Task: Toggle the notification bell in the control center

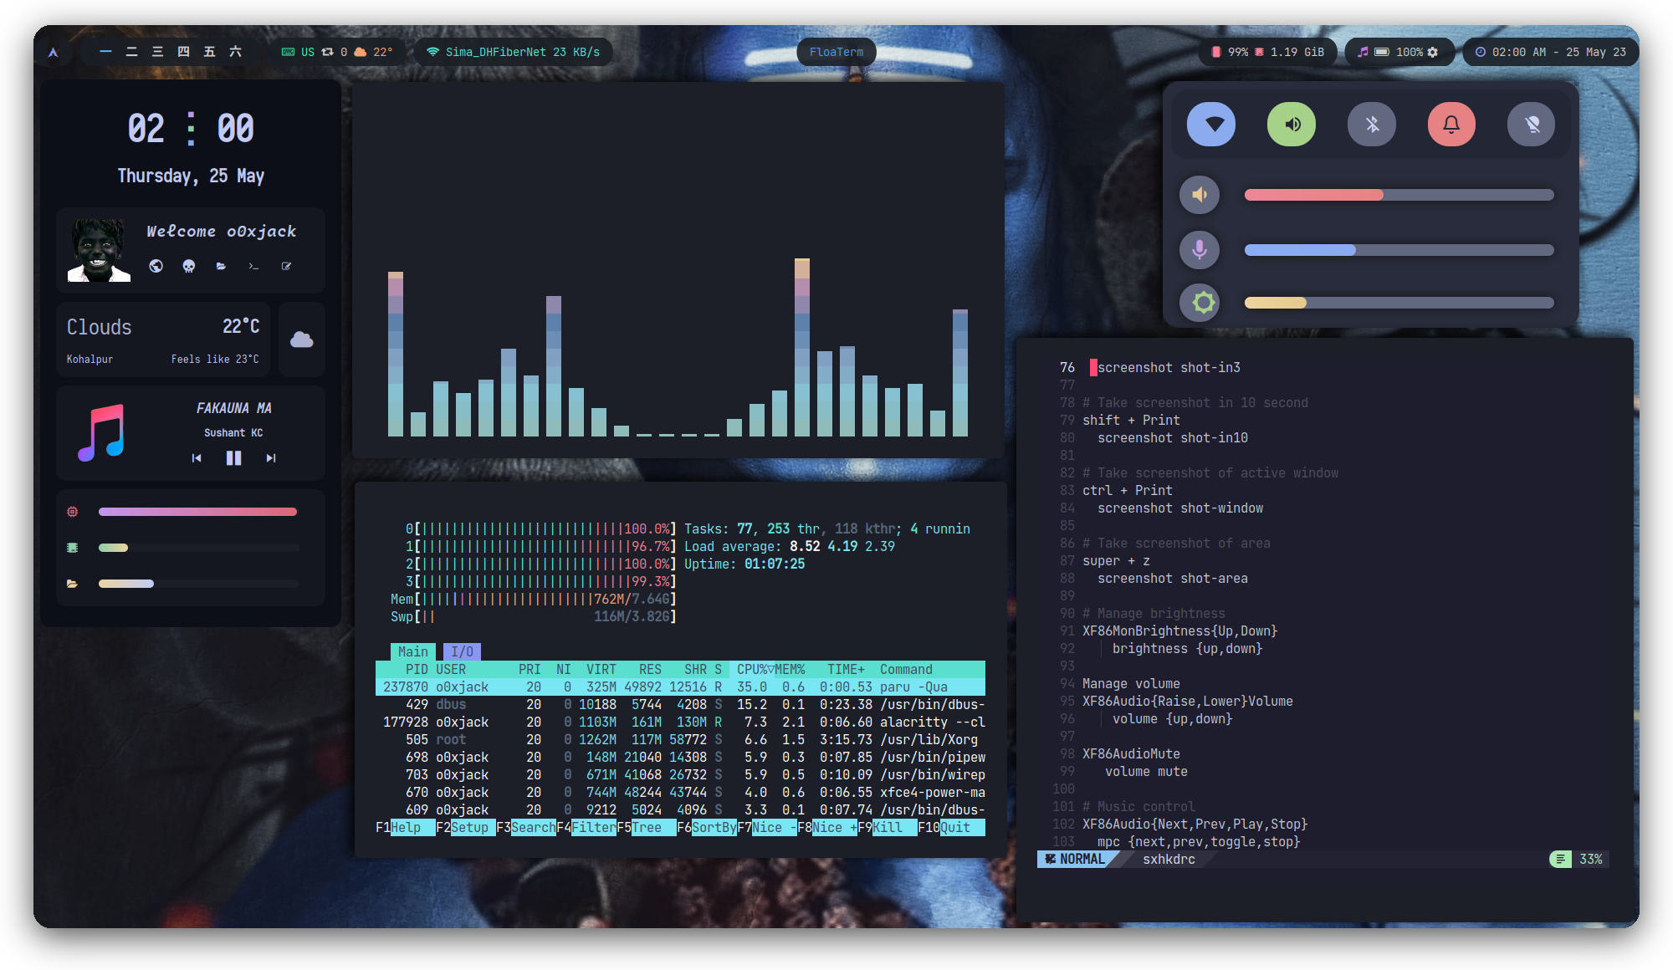Action: (x=1451, y=124)
